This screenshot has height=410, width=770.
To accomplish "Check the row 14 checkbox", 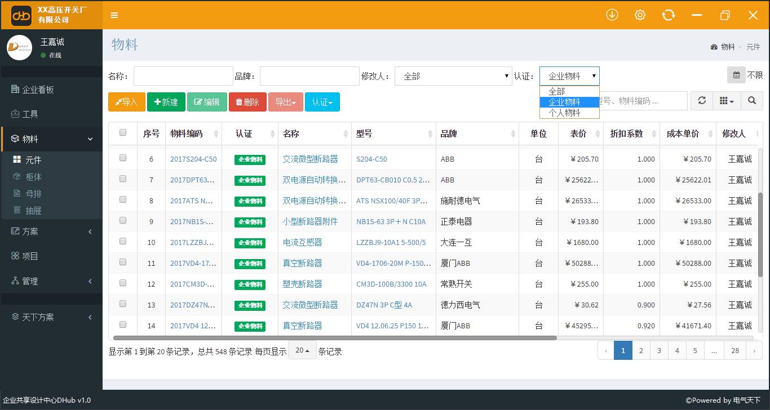I will [x=123, y=325].
